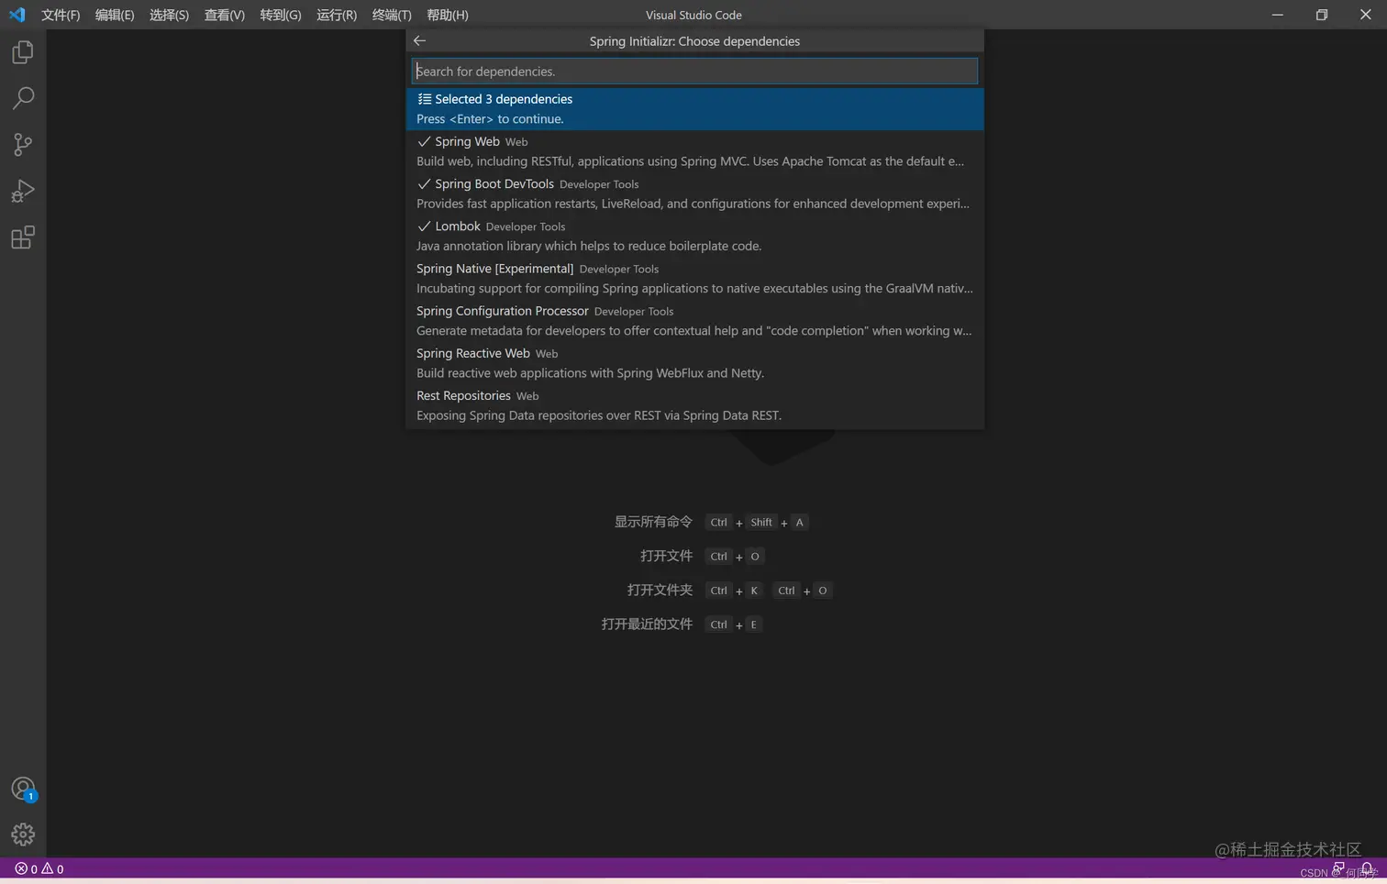Add Spring Configuration Processor dependency

(694, 320)
